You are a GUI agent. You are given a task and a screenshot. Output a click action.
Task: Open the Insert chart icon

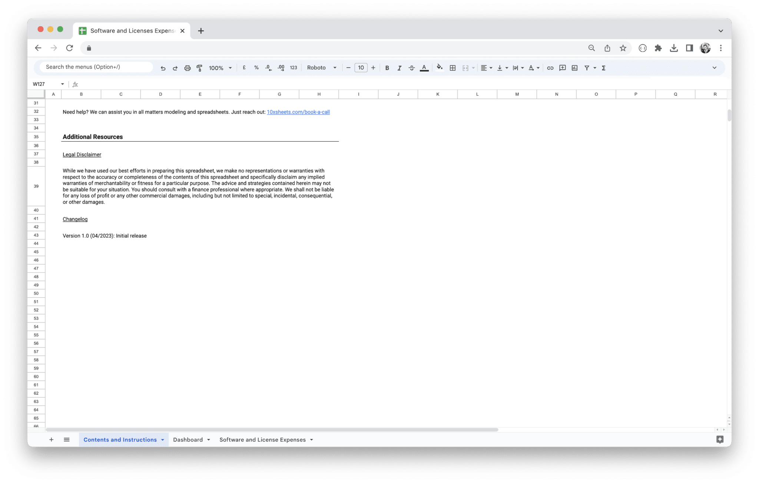tap(574, 68)
